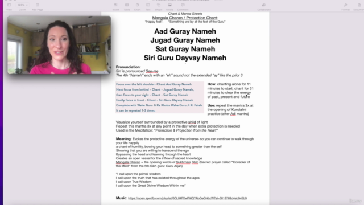Viewport: 364px width, 205px height.
Task: Click 'Focus over the left shoulder' line
Action: click(154, 84)
